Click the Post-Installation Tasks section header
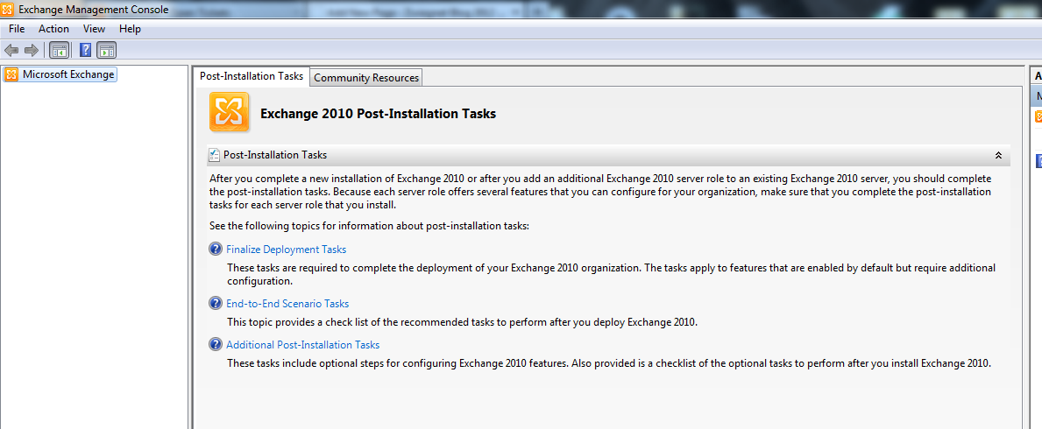1042x429 pixels. click(607, 155)
